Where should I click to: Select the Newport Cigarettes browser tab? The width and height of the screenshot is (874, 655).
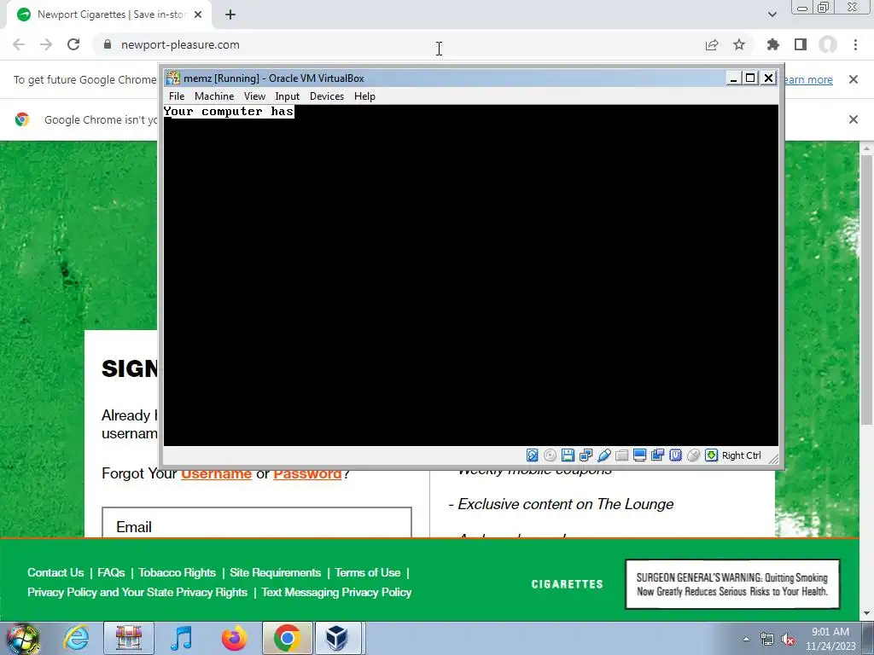tap(109, 15)
